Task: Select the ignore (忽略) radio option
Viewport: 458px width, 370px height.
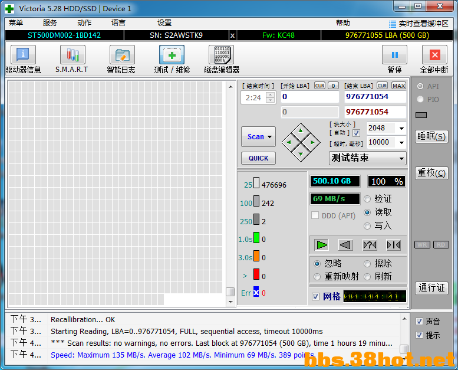Action: (x=317, y=264)
